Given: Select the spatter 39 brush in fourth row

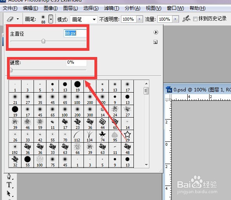Looking at the screenshot, I should tap(15, 124).
